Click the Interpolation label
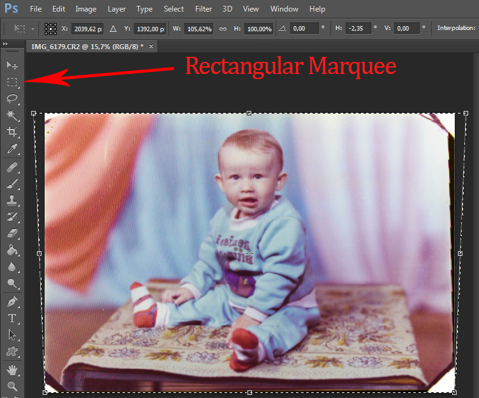 click(x=456, y=28)
